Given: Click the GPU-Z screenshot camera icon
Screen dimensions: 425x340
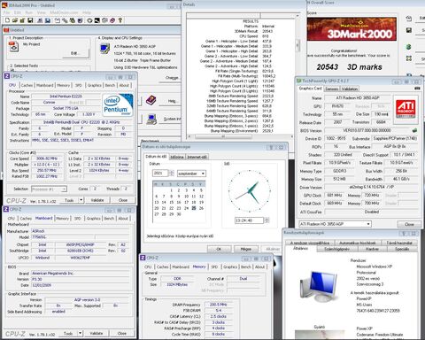Looking at the screenshot, I should click(417, 89).
